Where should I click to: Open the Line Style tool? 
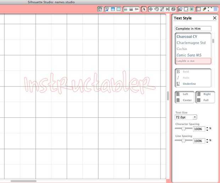click(x=131, y=9)
